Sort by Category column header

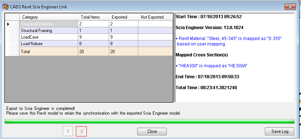coord(49,17)
